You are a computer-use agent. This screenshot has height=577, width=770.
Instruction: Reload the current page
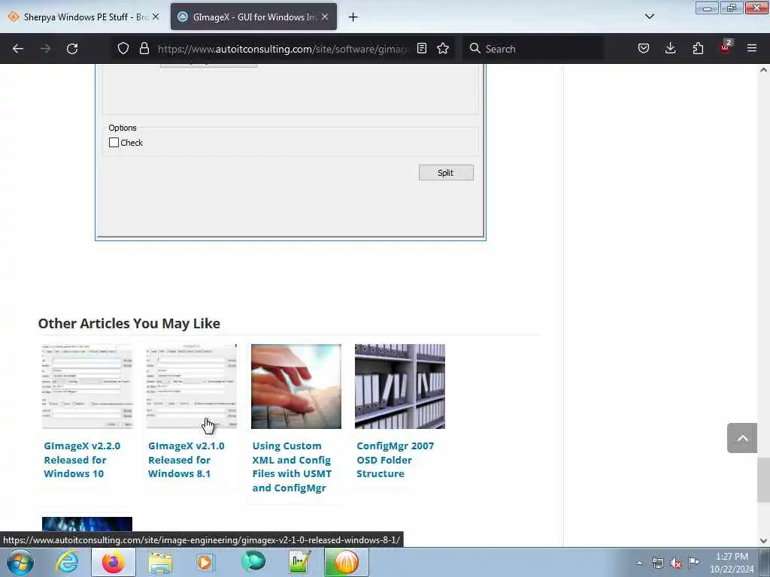72,49
